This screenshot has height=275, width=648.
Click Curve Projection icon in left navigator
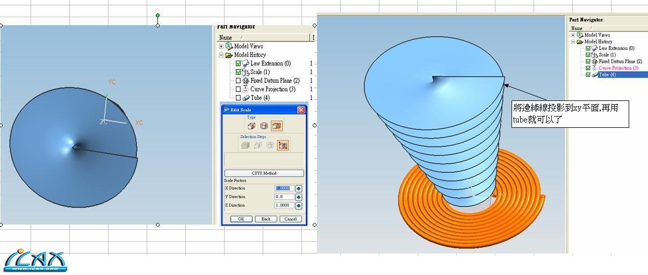pos(246,89)
